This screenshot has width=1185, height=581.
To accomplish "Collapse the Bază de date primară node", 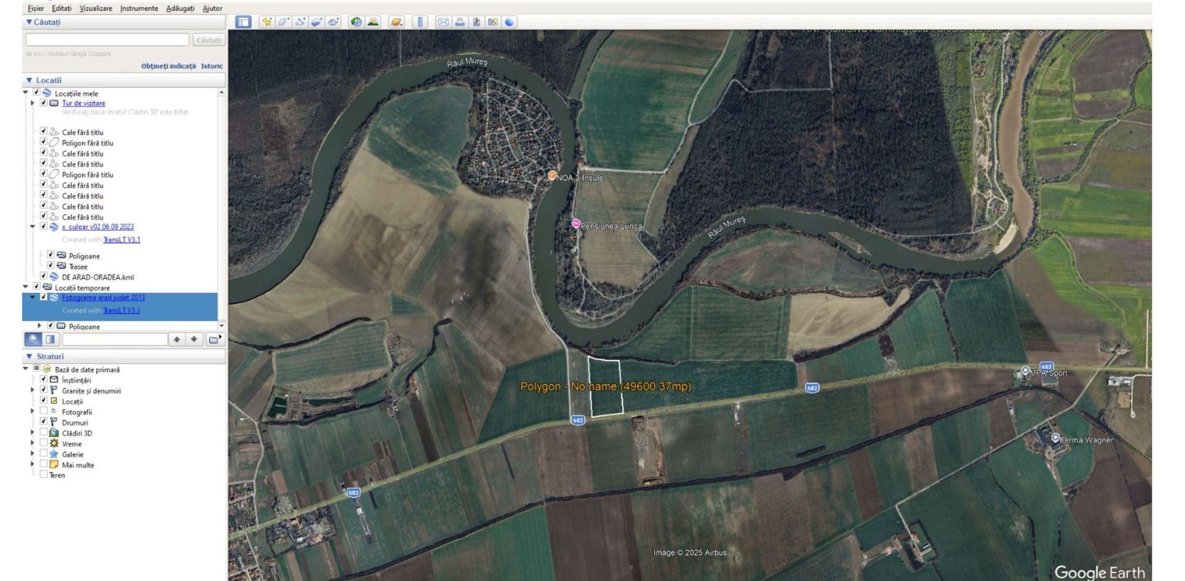I will coord(26,369).
